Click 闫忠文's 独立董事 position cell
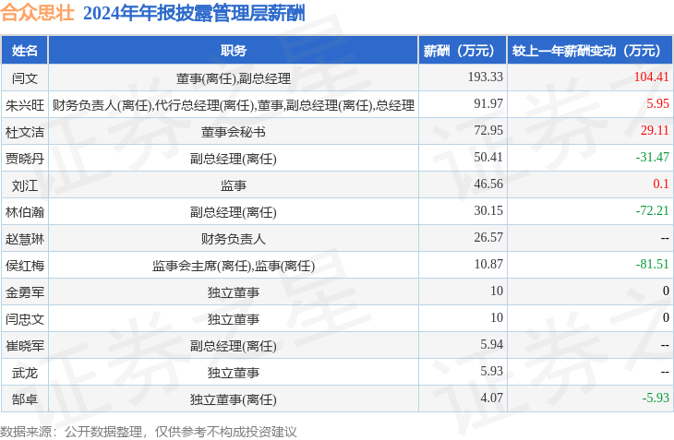674x440 pixels. [x=234, y=319]
